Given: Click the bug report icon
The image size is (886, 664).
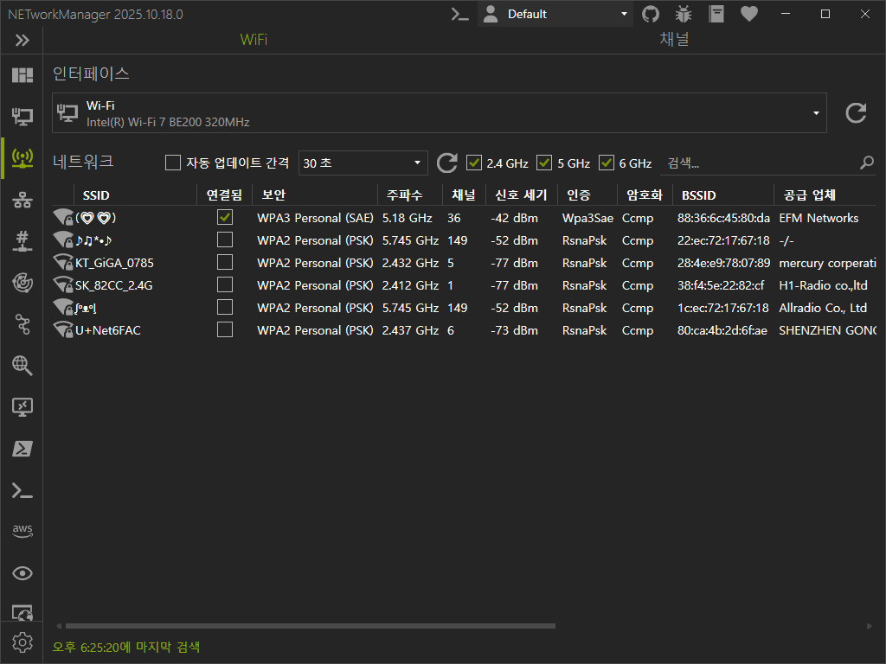Looking at the screenshot, I should pyautogui.click(x=684, y=14).
